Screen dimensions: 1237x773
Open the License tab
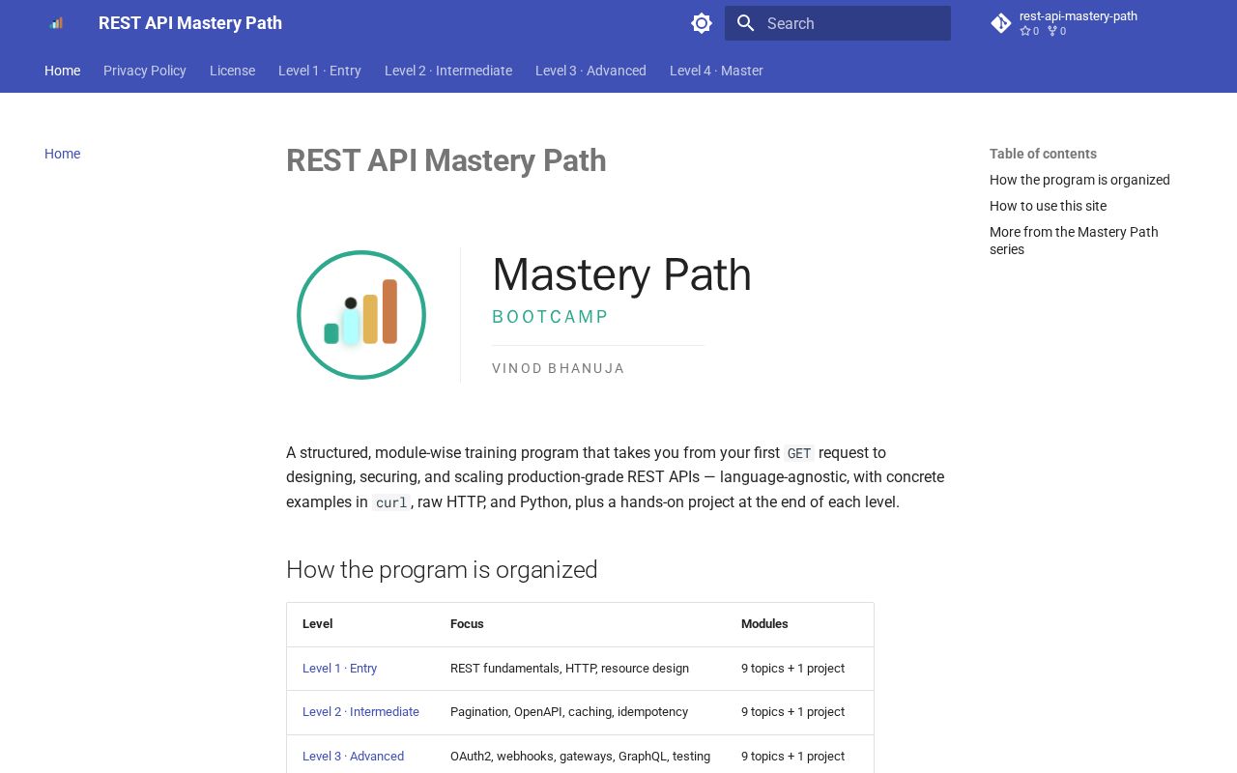click(232, 71)
